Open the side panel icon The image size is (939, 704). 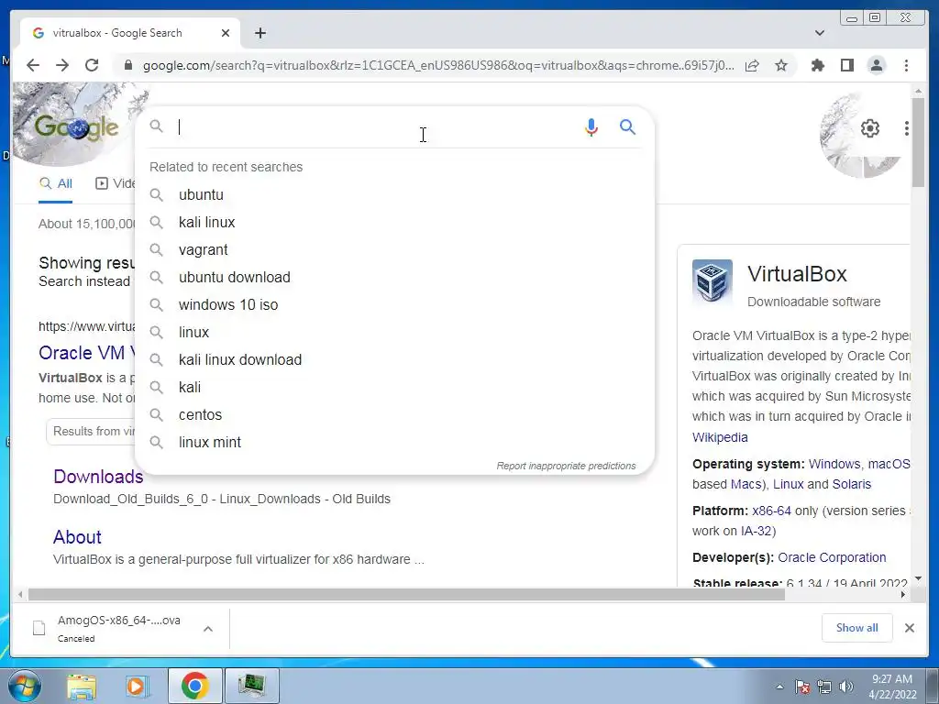tap(846, 65)
